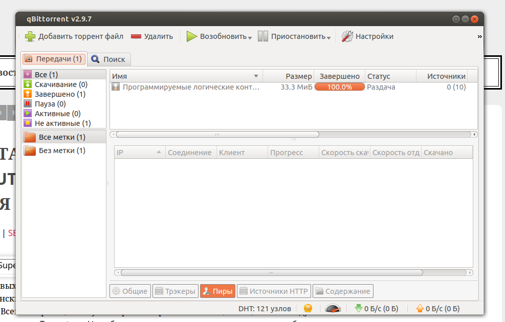Screen dimensions: 505x322
Task: Click torrent list scrollbar right arrow
Action: 474,134
